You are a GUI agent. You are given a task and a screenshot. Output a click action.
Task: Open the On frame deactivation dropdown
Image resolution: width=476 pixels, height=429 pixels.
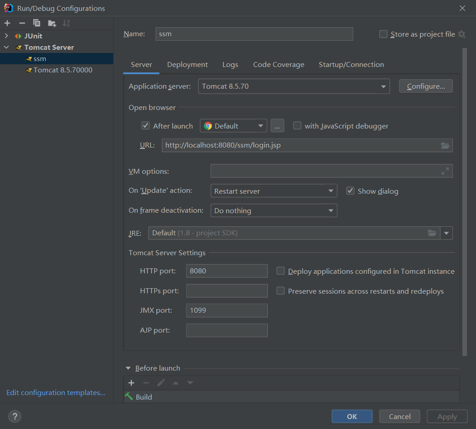click(274, 210)
